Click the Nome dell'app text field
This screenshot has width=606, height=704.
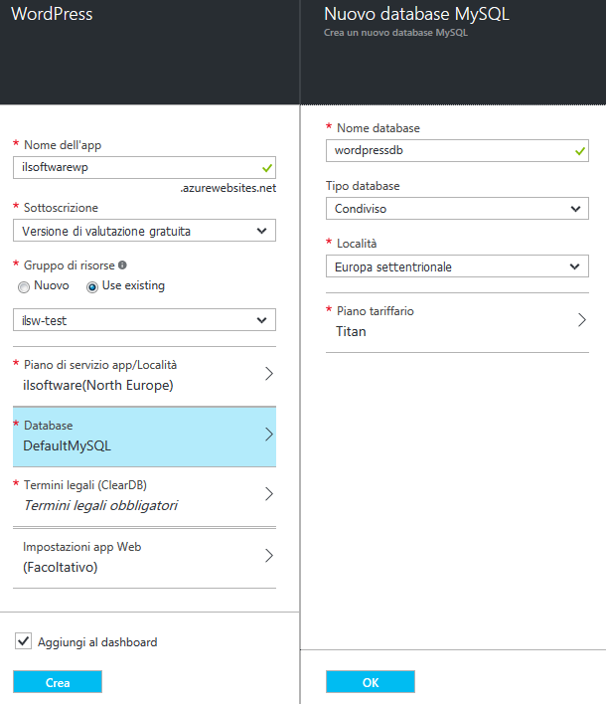pos(134,168)
